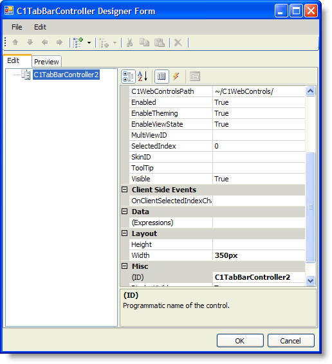Click the Cancel button
332x364 pixels.
click(291, 341)
